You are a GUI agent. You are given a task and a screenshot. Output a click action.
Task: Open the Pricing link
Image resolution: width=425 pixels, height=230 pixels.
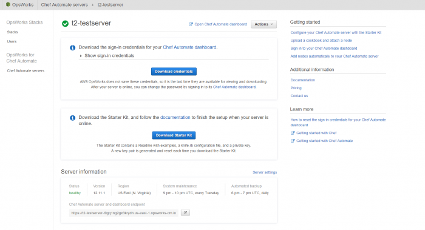tap(296, 88)
